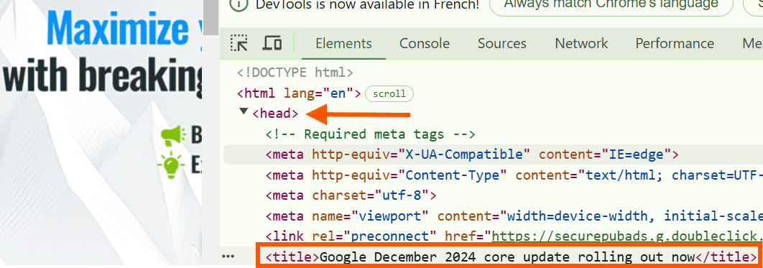This screenshot has width=763, height=268.
Task: Select the DOCTYPE html line
Action: [x=295, y=73]
